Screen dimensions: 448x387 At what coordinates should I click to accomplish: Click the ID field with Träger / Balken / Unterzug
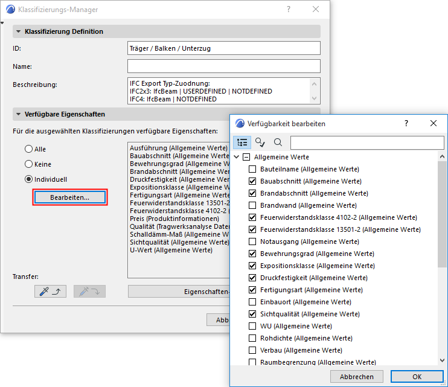[x=224, y=48]
